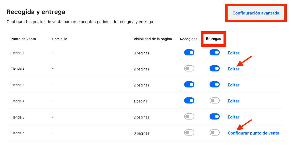Enable Entregas toggle for Tienda 6

click(215, 132)
